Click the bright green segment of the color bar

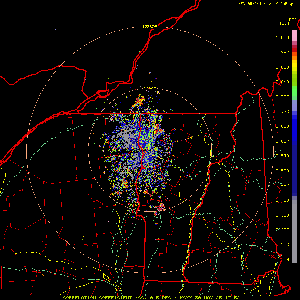(x=294, y=91)
